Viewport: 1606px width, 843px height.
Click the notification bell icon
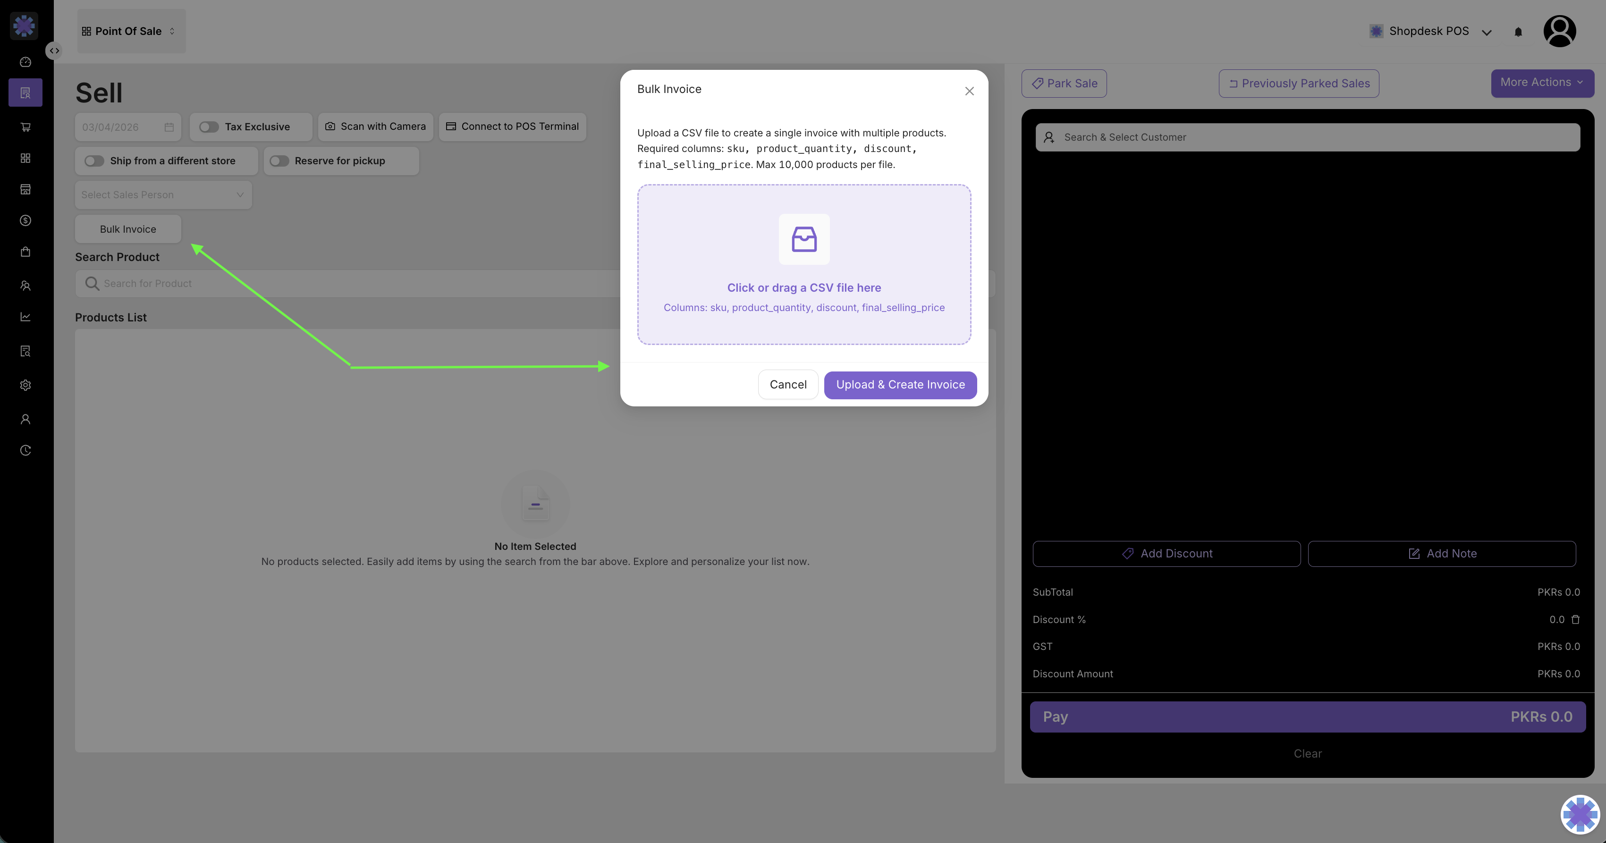[x=1518, y=32]
